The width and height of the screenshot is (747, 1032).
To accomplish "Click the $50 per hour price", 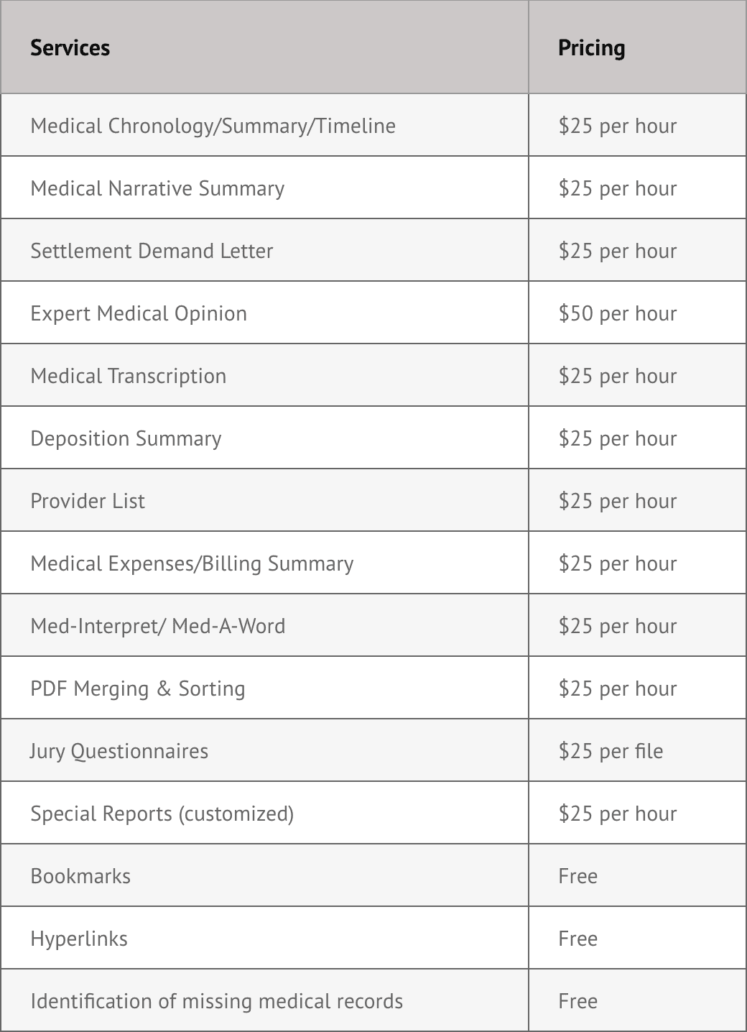I will 617,313.
